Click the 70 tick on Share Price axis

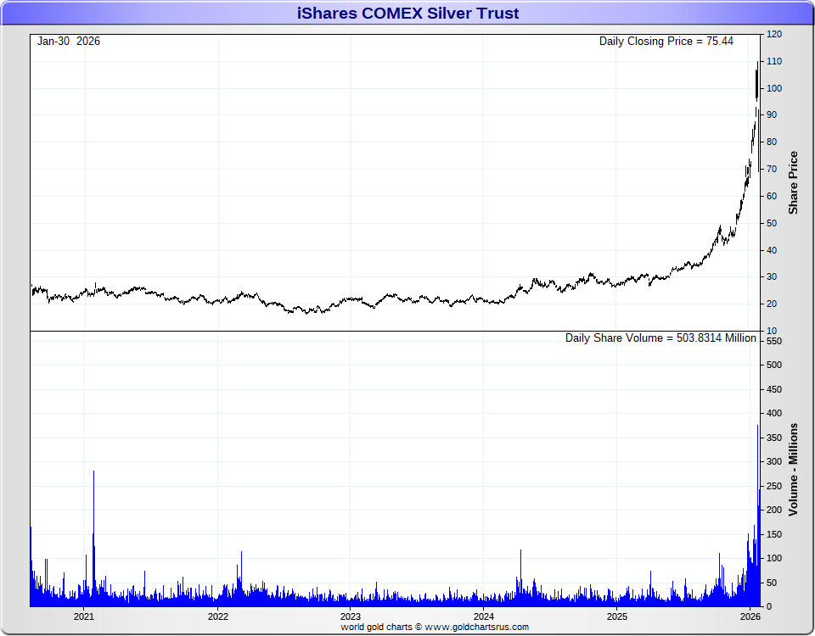(772, 169)
